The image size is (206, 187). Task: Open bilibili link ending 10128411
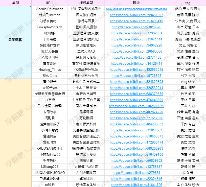(x=136, y=64)
